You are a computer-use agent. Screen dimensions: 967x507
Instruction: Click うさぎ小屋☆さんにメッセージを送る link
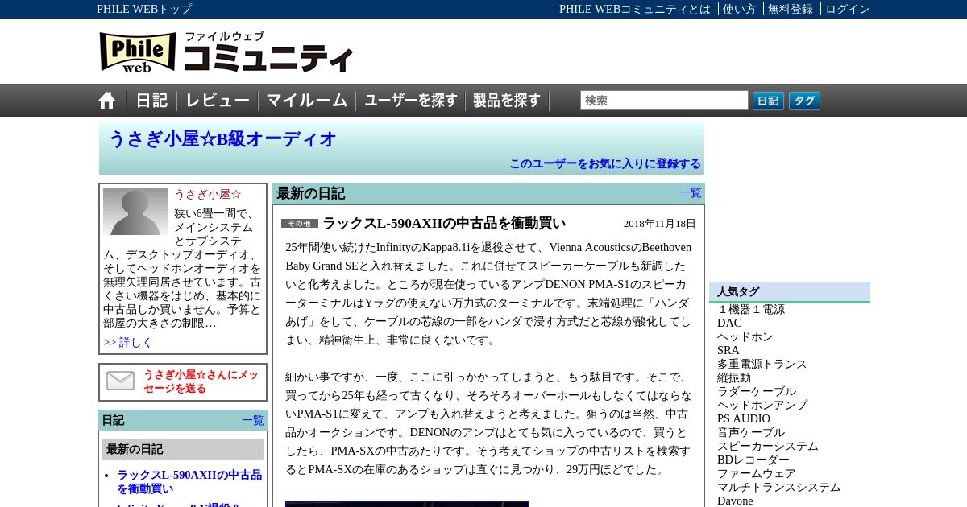coord(201,381)
